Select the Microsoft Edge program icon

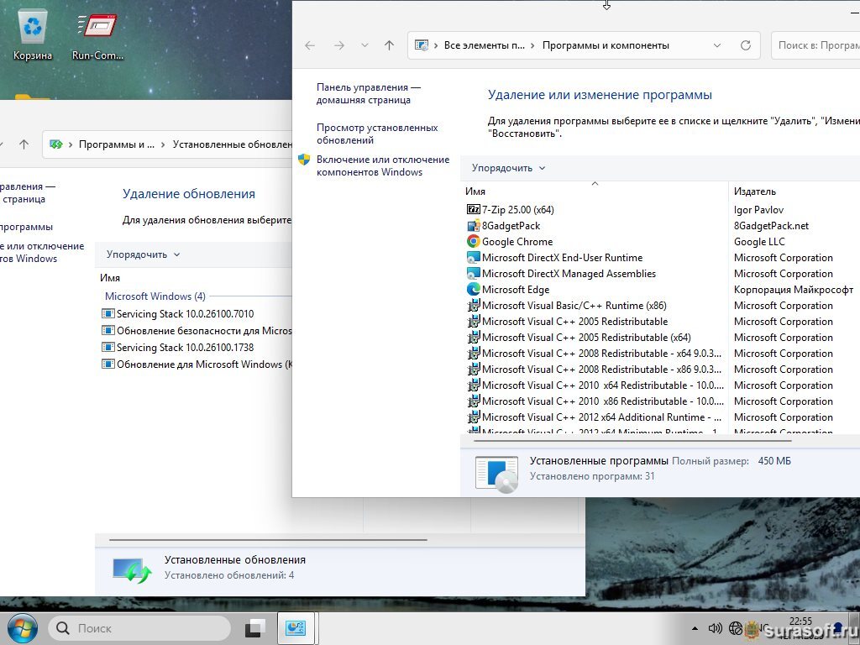pyautogui.click(x=474, y=290)
